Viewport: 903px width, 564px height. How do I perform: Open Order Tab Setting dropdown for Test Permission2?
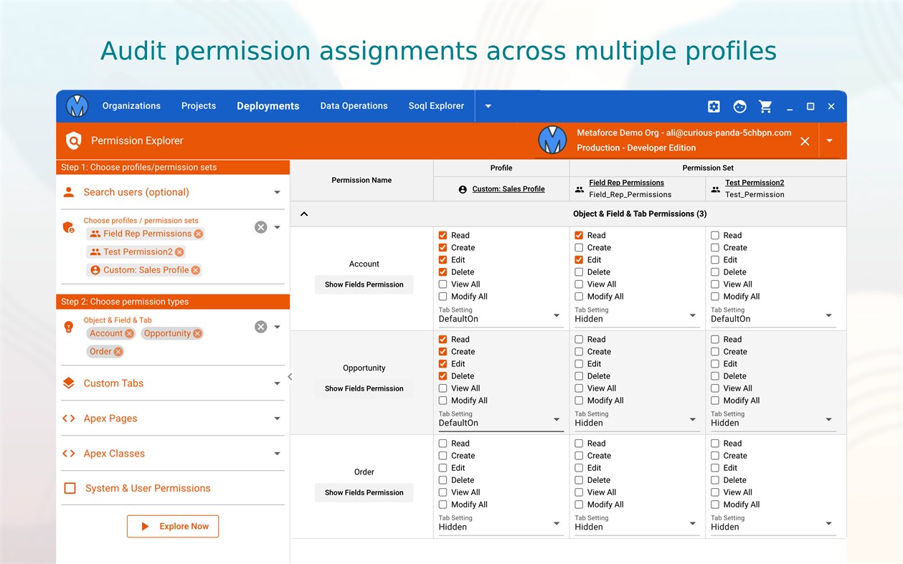tap(773, 524)
